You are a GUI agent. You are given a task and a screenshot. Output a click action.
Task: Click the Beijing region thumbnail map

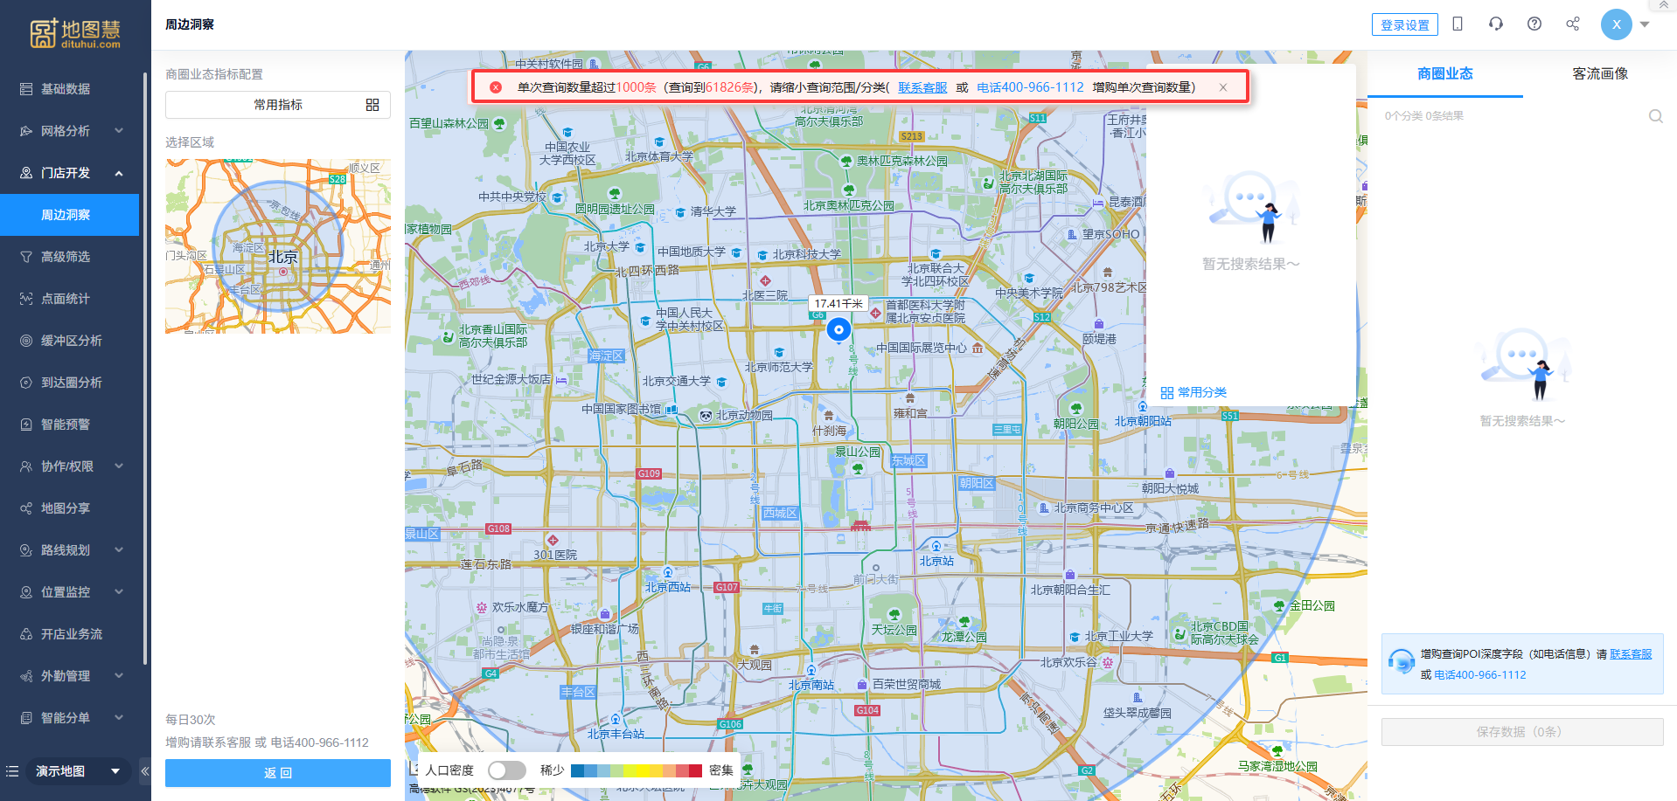pos(278,246)
